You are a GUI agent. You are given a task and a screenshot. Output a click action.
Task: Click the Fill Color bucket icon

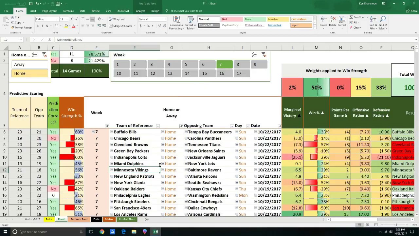pyautogui.click(x=66, y=26)
